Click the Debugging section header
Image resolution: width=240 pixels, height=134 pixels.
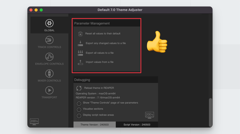pyautogui.click(x=116, y=80)
